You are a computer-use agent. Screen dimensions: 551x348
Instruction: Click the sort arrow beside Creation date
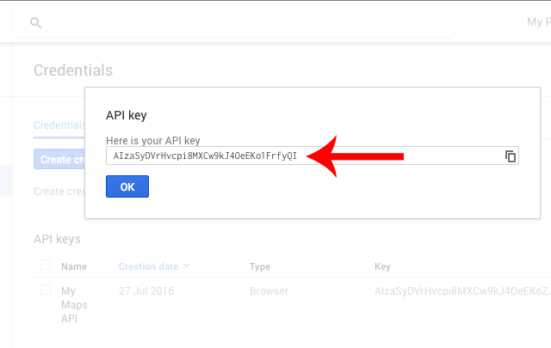tap(187, 266)
